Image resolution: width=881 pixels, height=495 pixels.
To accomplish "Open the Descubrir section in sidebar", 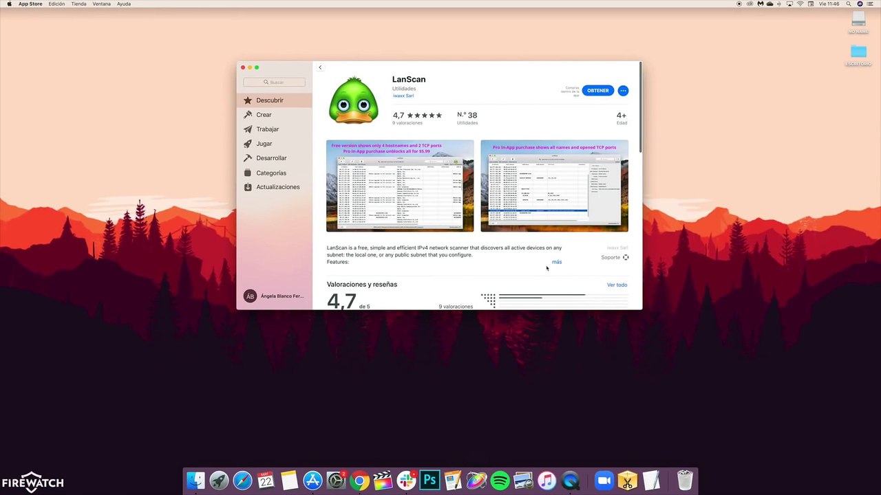I will (275, 100).
